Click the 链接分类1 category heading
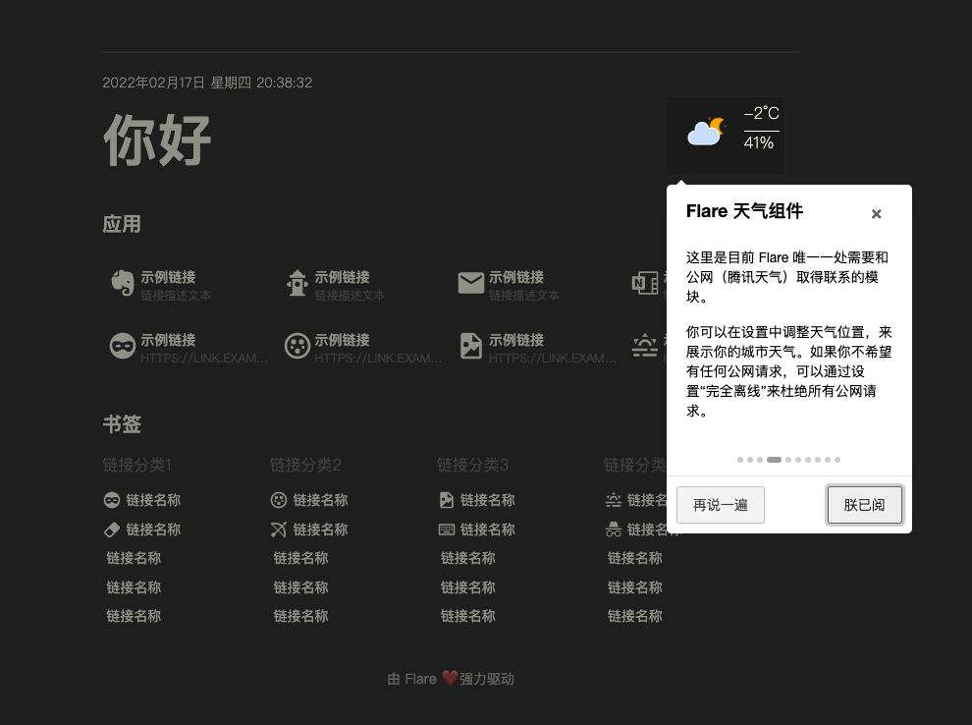 137,465
